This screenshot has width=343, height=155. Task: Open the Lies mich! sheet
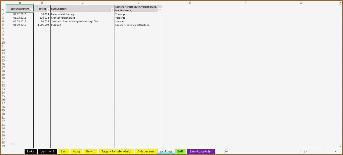pos(47,151)
